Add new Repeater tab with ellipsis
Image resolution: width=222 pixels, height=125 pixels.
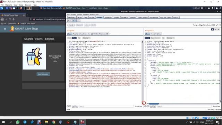coord(78,21)
